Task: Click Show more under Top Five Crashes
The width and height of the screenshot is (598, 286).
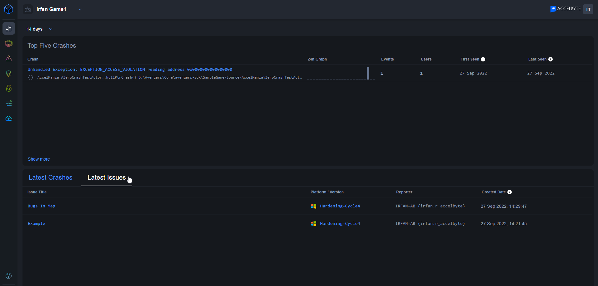Action: click(39, 159)
